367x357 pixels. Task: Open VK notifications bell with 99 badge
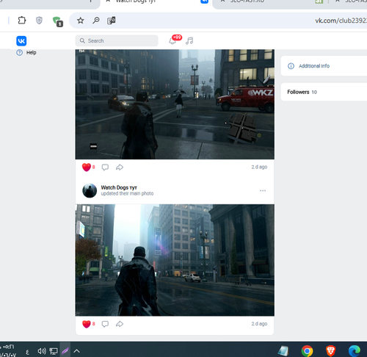coord(175,40)
